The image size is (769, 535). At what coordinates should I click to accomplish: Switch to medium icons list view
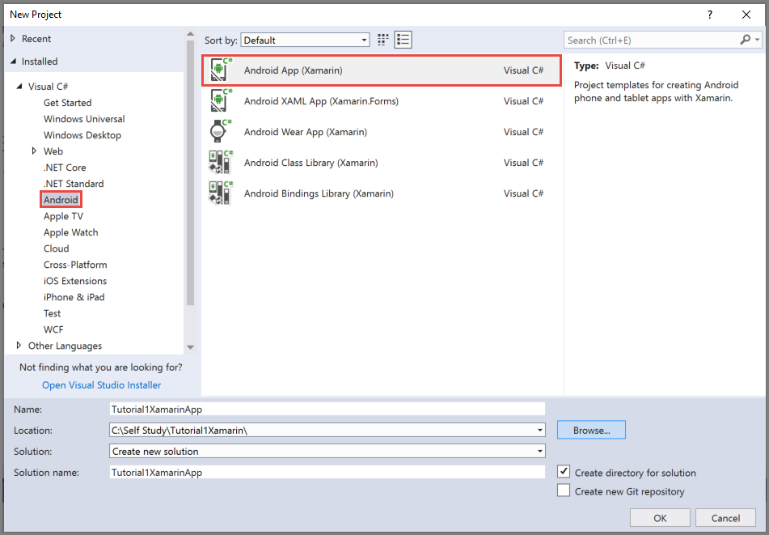pyautogui.click(x=404, y=40)
